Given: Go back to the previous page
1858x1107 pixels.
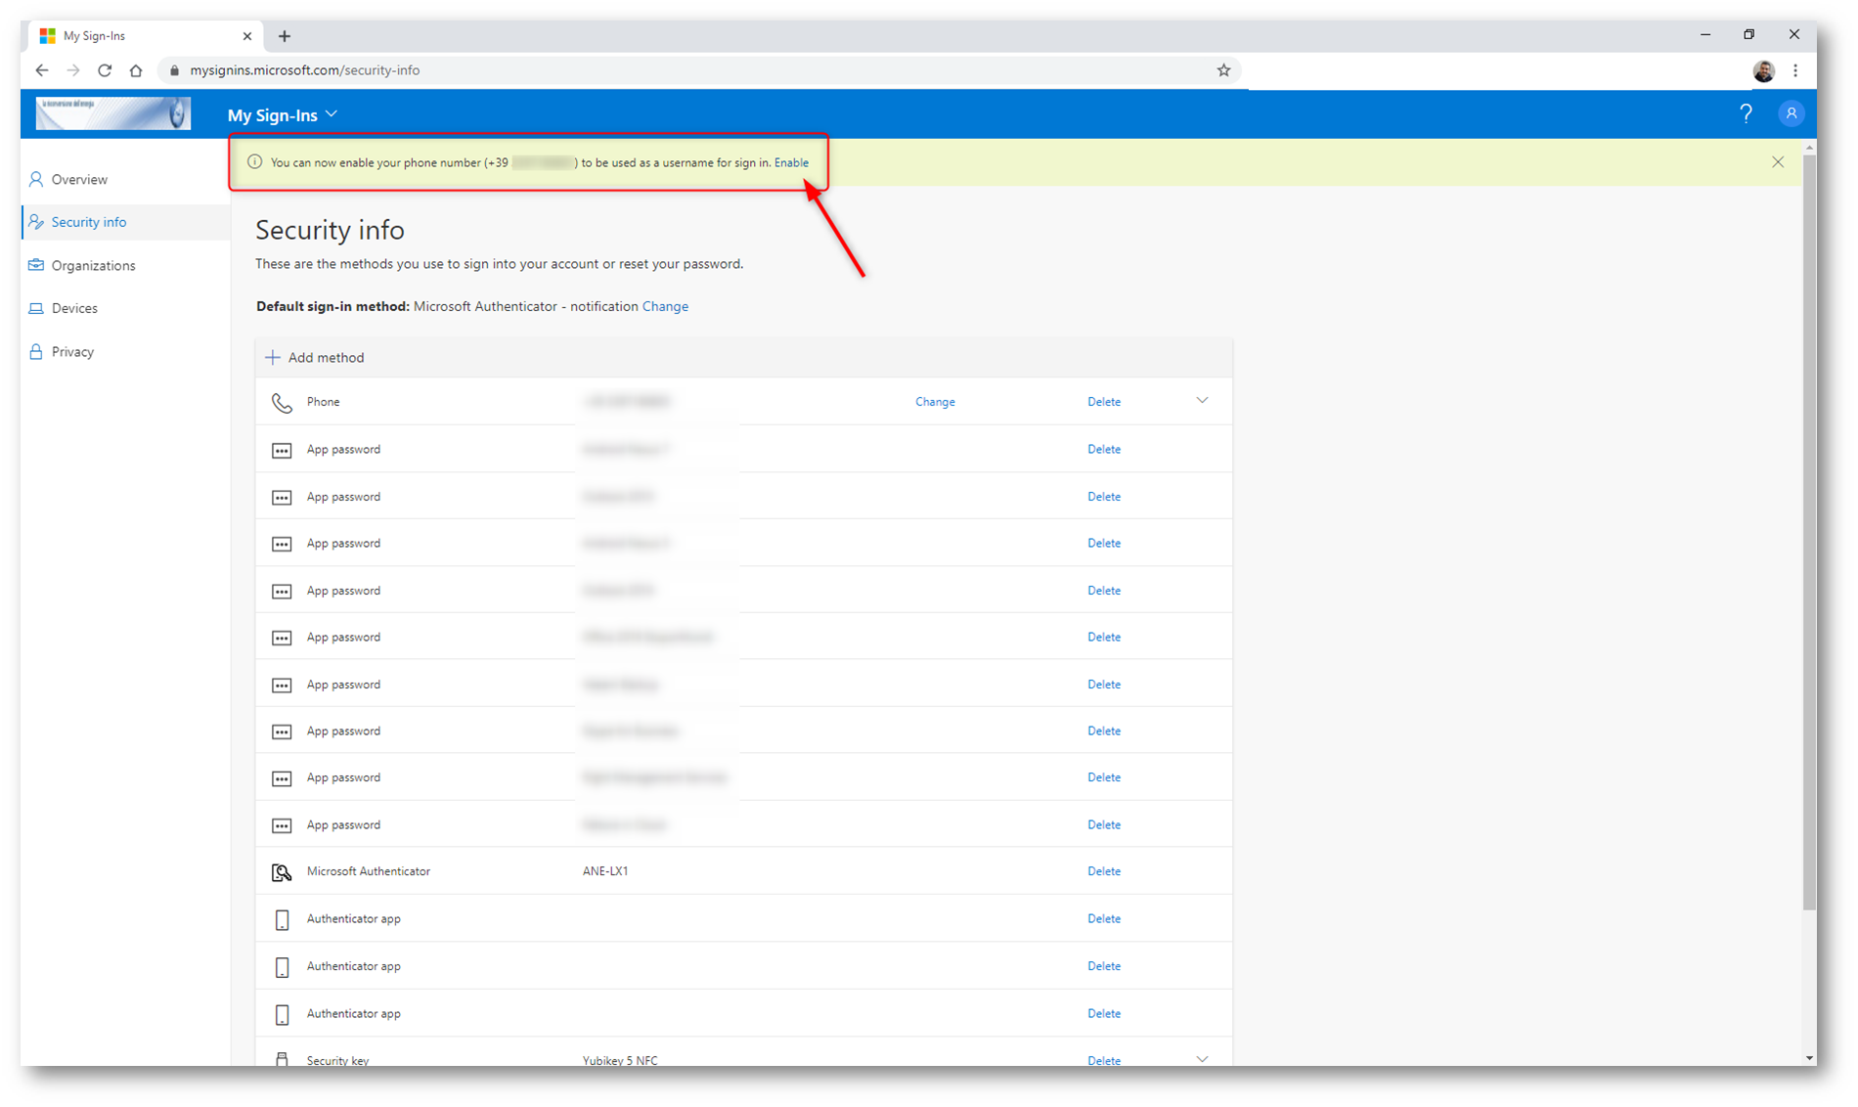Looking at the screenshot, I should click(42, 70).
